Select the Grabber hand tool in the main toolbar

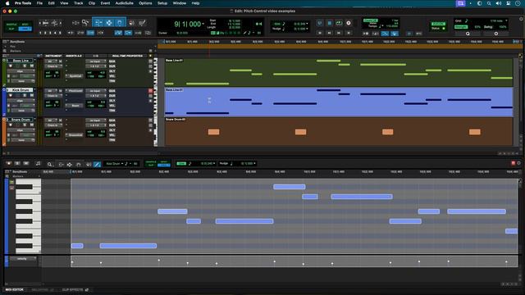coord(120,23)
